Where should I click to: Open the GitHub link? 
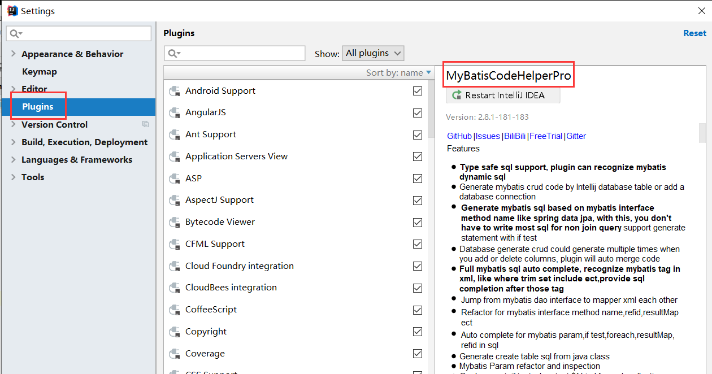click(459, 136)
